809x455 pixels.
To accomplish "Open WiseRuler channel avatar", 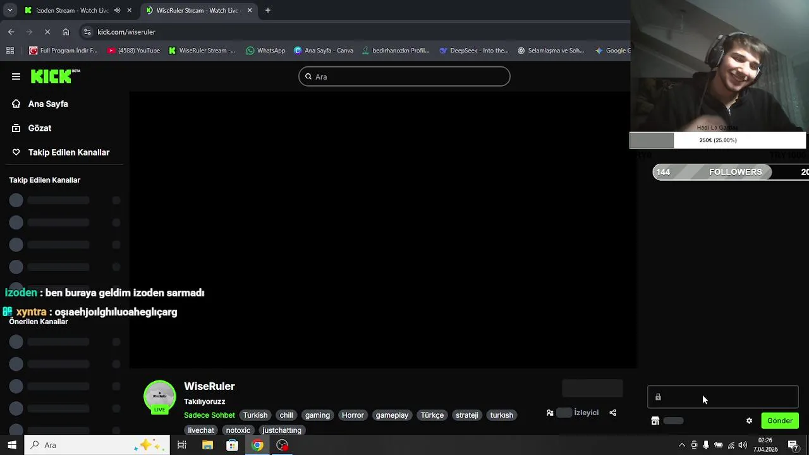I will tap(159, 397).
